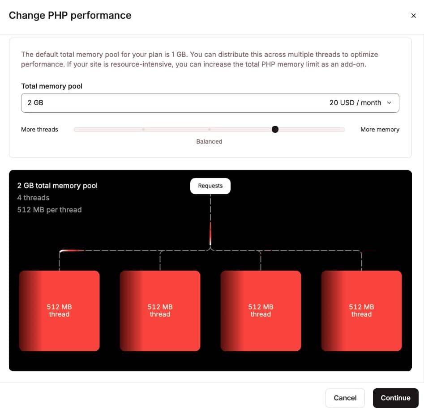Select the first 512 MB thread block
The image size is (424, 412).
[x=59, y=310]
